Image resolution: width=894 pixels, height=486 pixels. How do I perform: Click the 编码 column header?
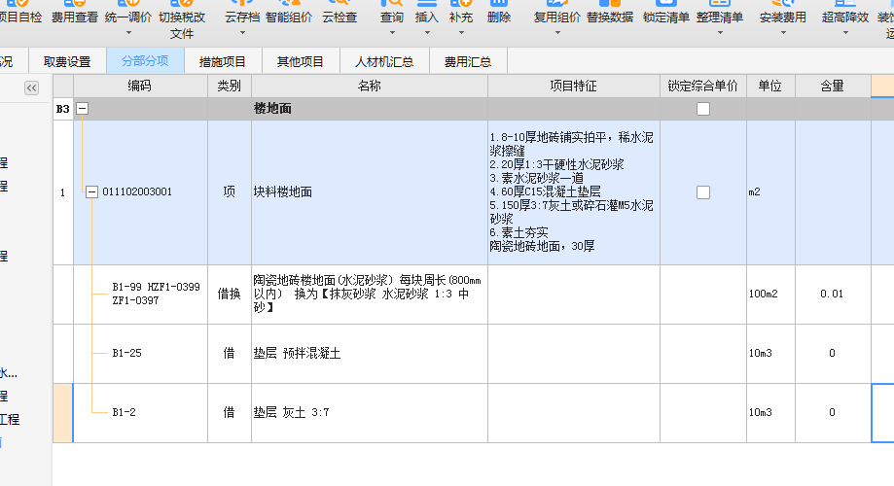click(x=140, y=87)
